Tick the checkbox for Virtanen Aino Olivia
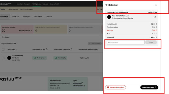The height and width of the screenshot is (94, 169). [3, 58]
